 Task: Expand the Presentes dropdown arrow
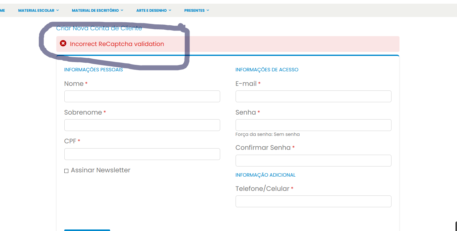208,10
